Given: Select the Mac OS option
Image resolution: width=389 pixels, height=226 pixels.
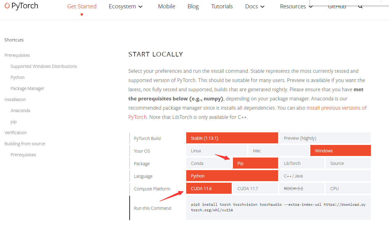Looking at the screenshot, I should 278,151.
